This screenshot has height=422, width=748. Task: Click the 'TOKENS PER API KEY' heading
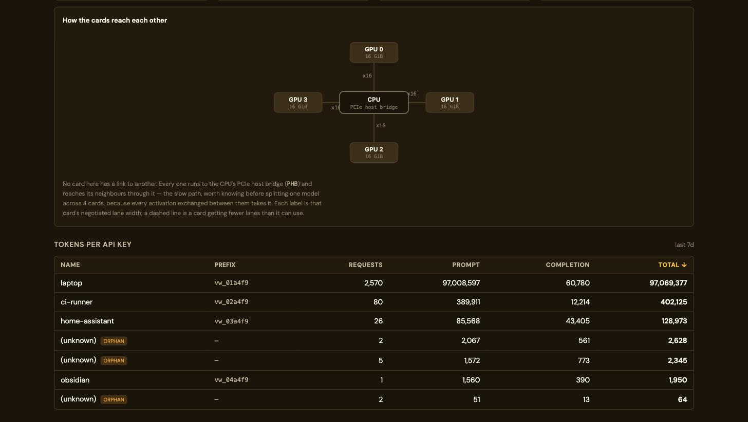coord(93,244)
